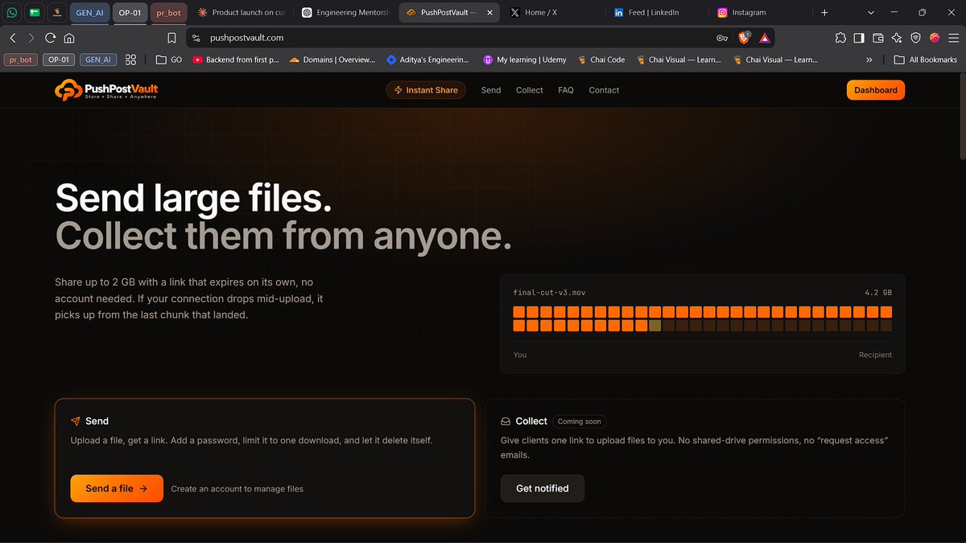The width and height of the screenshot is (966, 543).
Task: Open the Brave VPN shield icon
Action: point(915,38)
